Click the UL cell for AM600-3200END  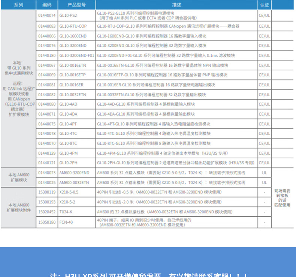tap(265, 173)
